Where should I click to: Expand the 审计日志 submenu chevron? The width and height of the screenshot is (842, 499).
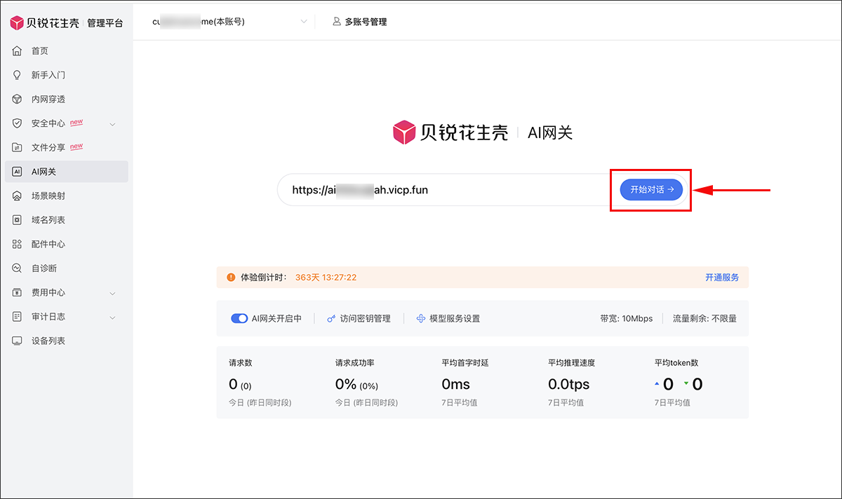click(x=113, y=317)
